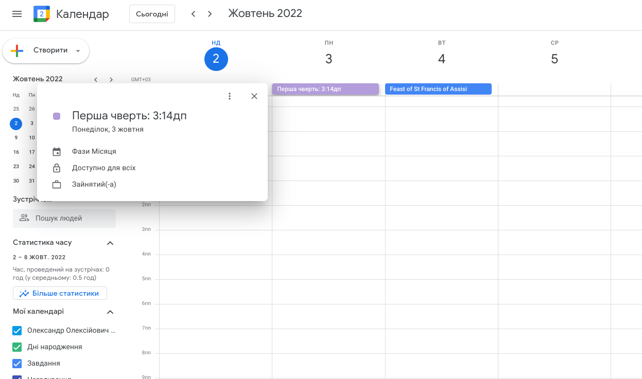The width and height of the screenshot is (642, 379).
Task: Navigate mini calendar to next month
Action: [111, 80]
